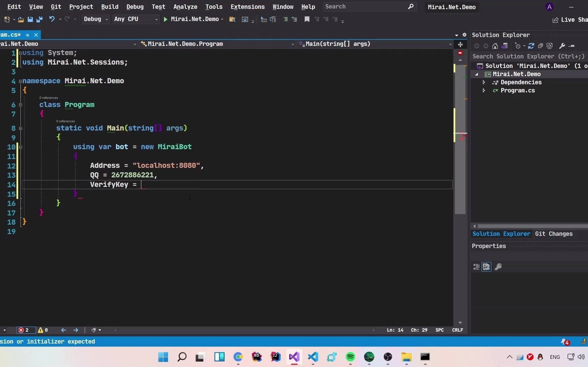Screen dimensions: 588x367
Task: Open the Analyze menu
Action: 185,7
